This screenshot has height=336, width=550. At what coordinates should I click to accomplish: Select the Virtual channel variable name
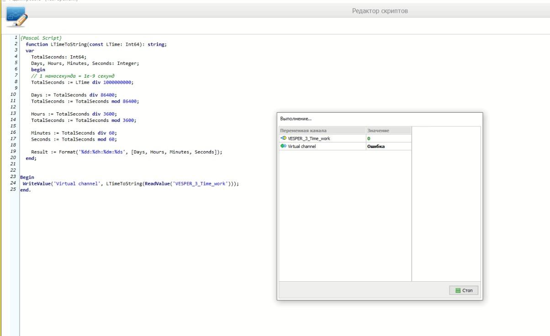[x=301, y=146]
